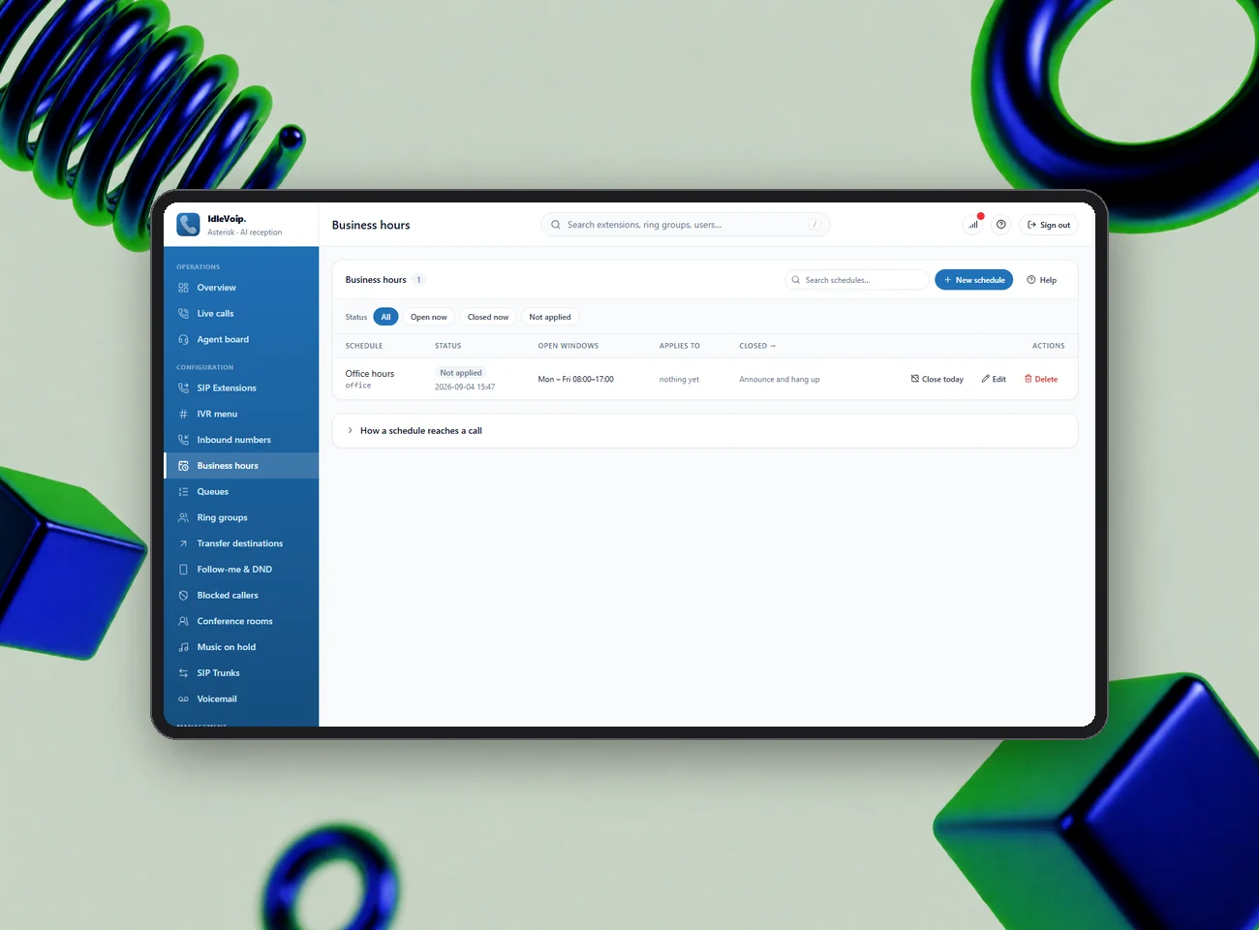Click the slash shortcut hint in search
The width and height of the screenshot is (1259, 930).
(814, 225)
